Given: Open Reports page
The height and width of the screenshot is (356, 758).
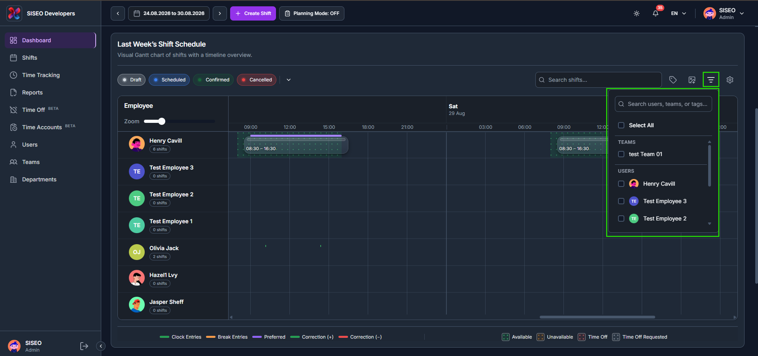Looking at the screenshot, I should pyautogui.click(x=50, y=92).
